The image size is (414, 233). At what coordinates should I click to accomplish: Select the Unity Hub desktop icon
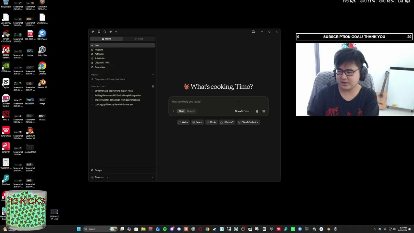[x=42, y=51]
